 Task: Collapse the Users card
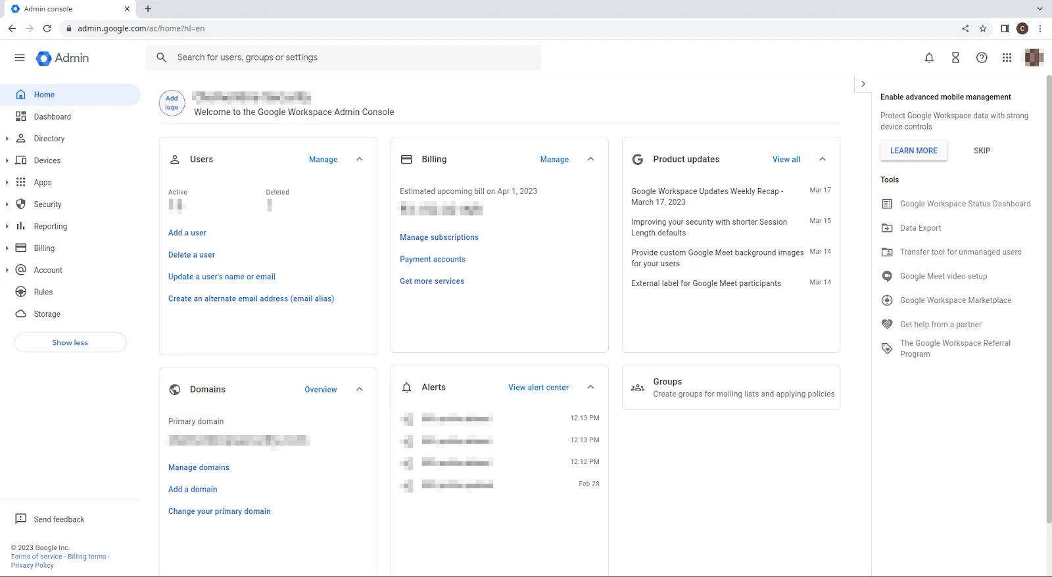click(x=359, y=159)
